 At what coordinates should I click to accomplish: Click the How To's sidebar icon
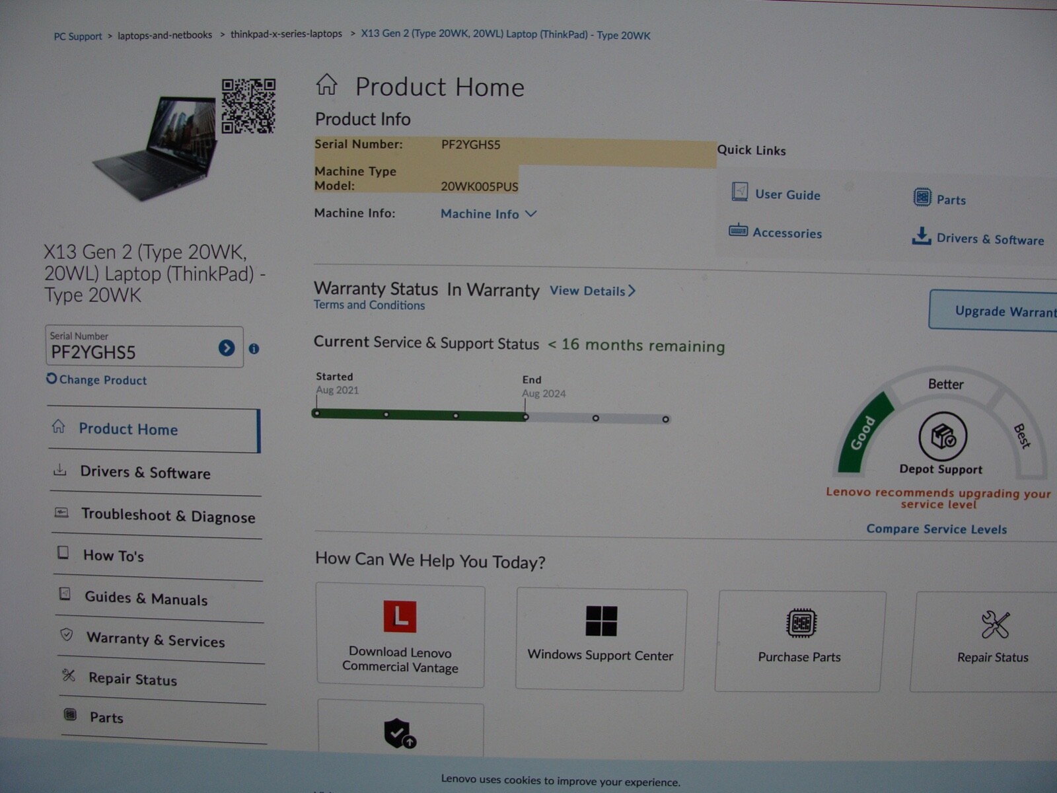(63, 552)
